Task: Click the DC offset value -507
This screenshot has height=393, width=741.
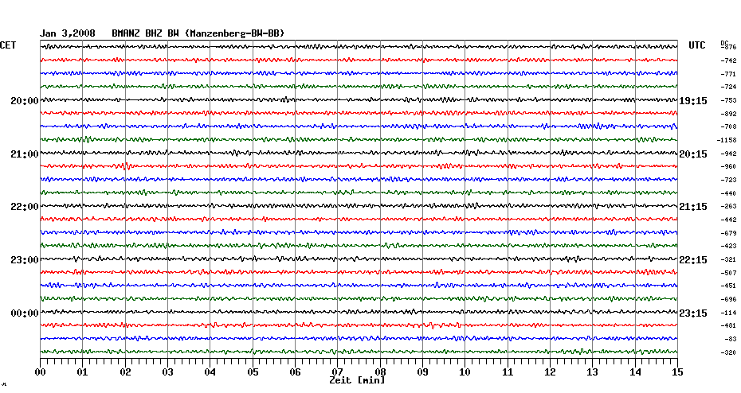Action: point(728,273)
